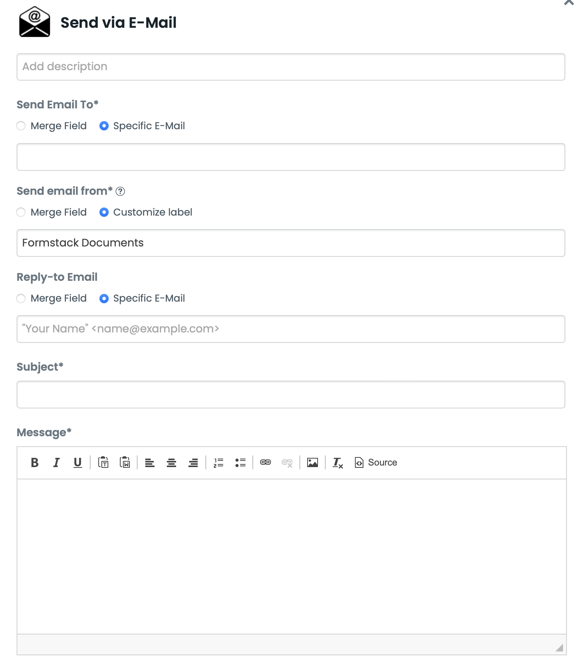Align message text to the left
Viewport: 575px width, 658px height.
150,462
